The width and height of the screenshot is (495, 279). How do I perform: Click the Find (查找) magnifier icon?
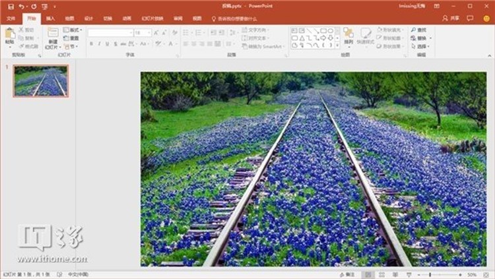pyautogui.click(x=414, y=30)
